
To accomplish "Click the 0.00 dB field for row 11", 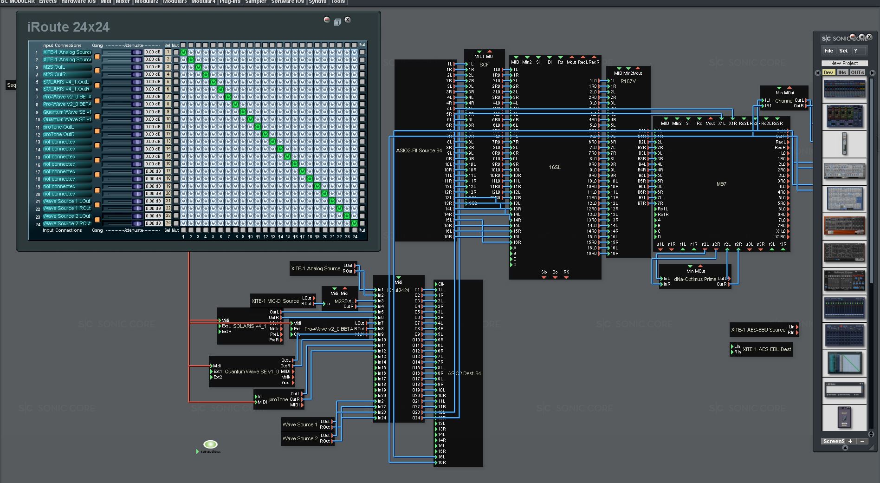I will [x=153, y=126].
